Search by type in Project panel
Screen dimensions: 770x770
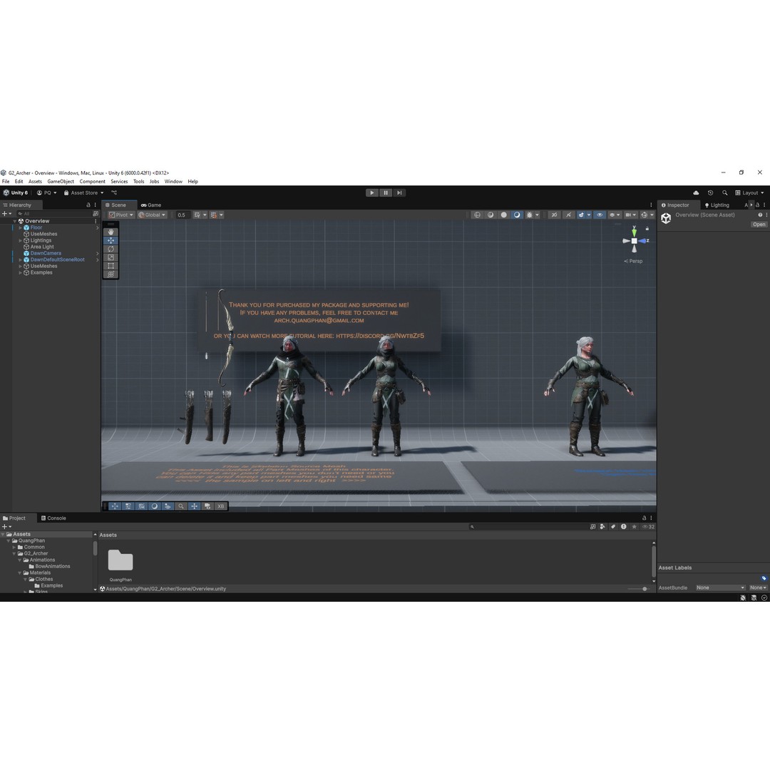(602, 526)
